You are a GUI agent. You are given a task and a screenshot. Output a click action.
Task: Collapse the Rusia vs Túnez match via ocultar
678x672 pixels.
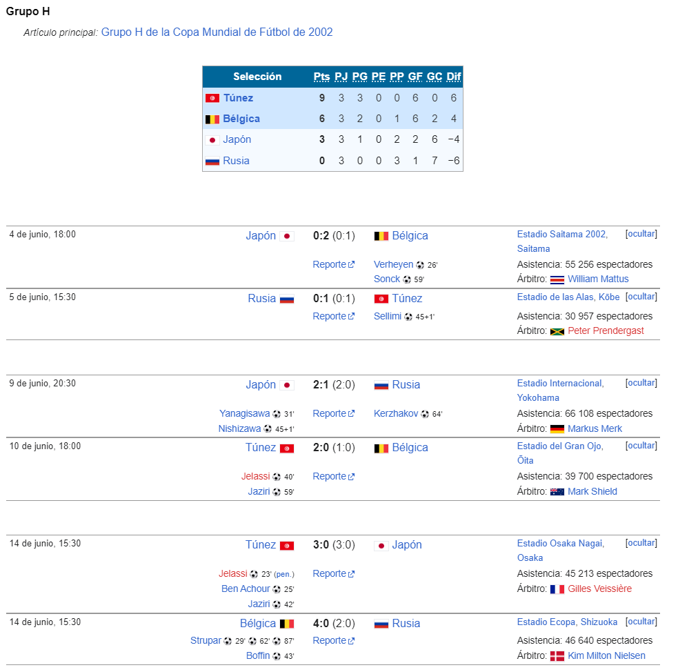point(641,297)
